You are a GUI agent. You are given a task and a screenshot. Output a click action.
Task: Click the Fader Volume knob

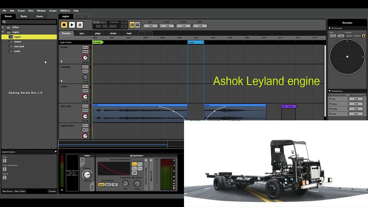tap(87, 175)
